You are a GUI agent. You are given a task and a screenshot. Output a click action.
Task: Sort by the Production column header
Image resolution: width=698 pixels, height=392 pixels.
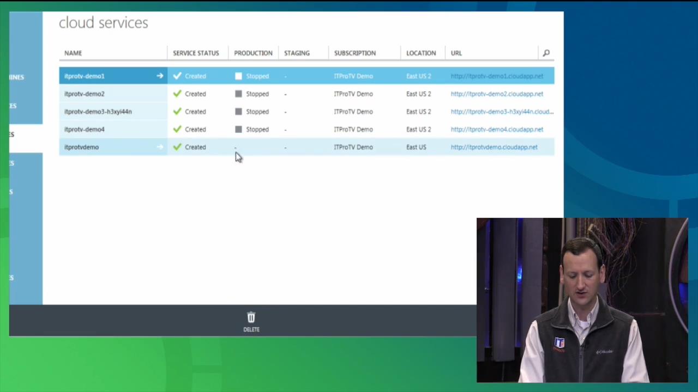click(x=253, y=53)
